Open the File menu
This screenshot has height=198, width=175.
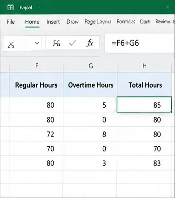[11, 22]
